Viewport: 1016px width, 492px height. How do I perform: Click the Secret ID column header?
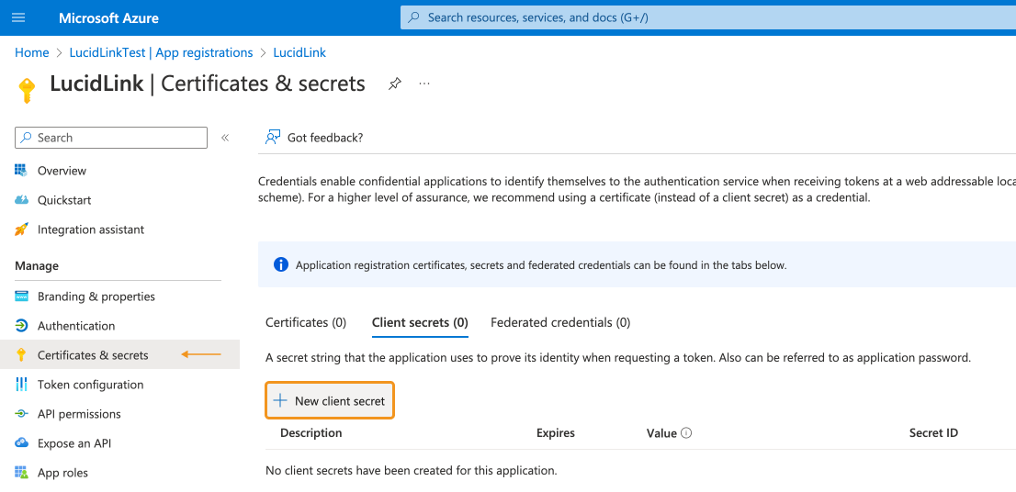[x=933, y=433]
